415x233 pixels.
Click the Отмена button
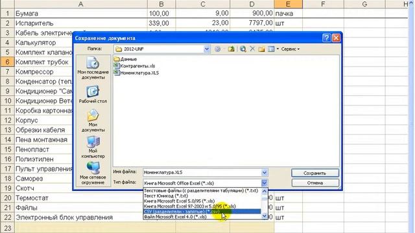(x=315, y=183)
